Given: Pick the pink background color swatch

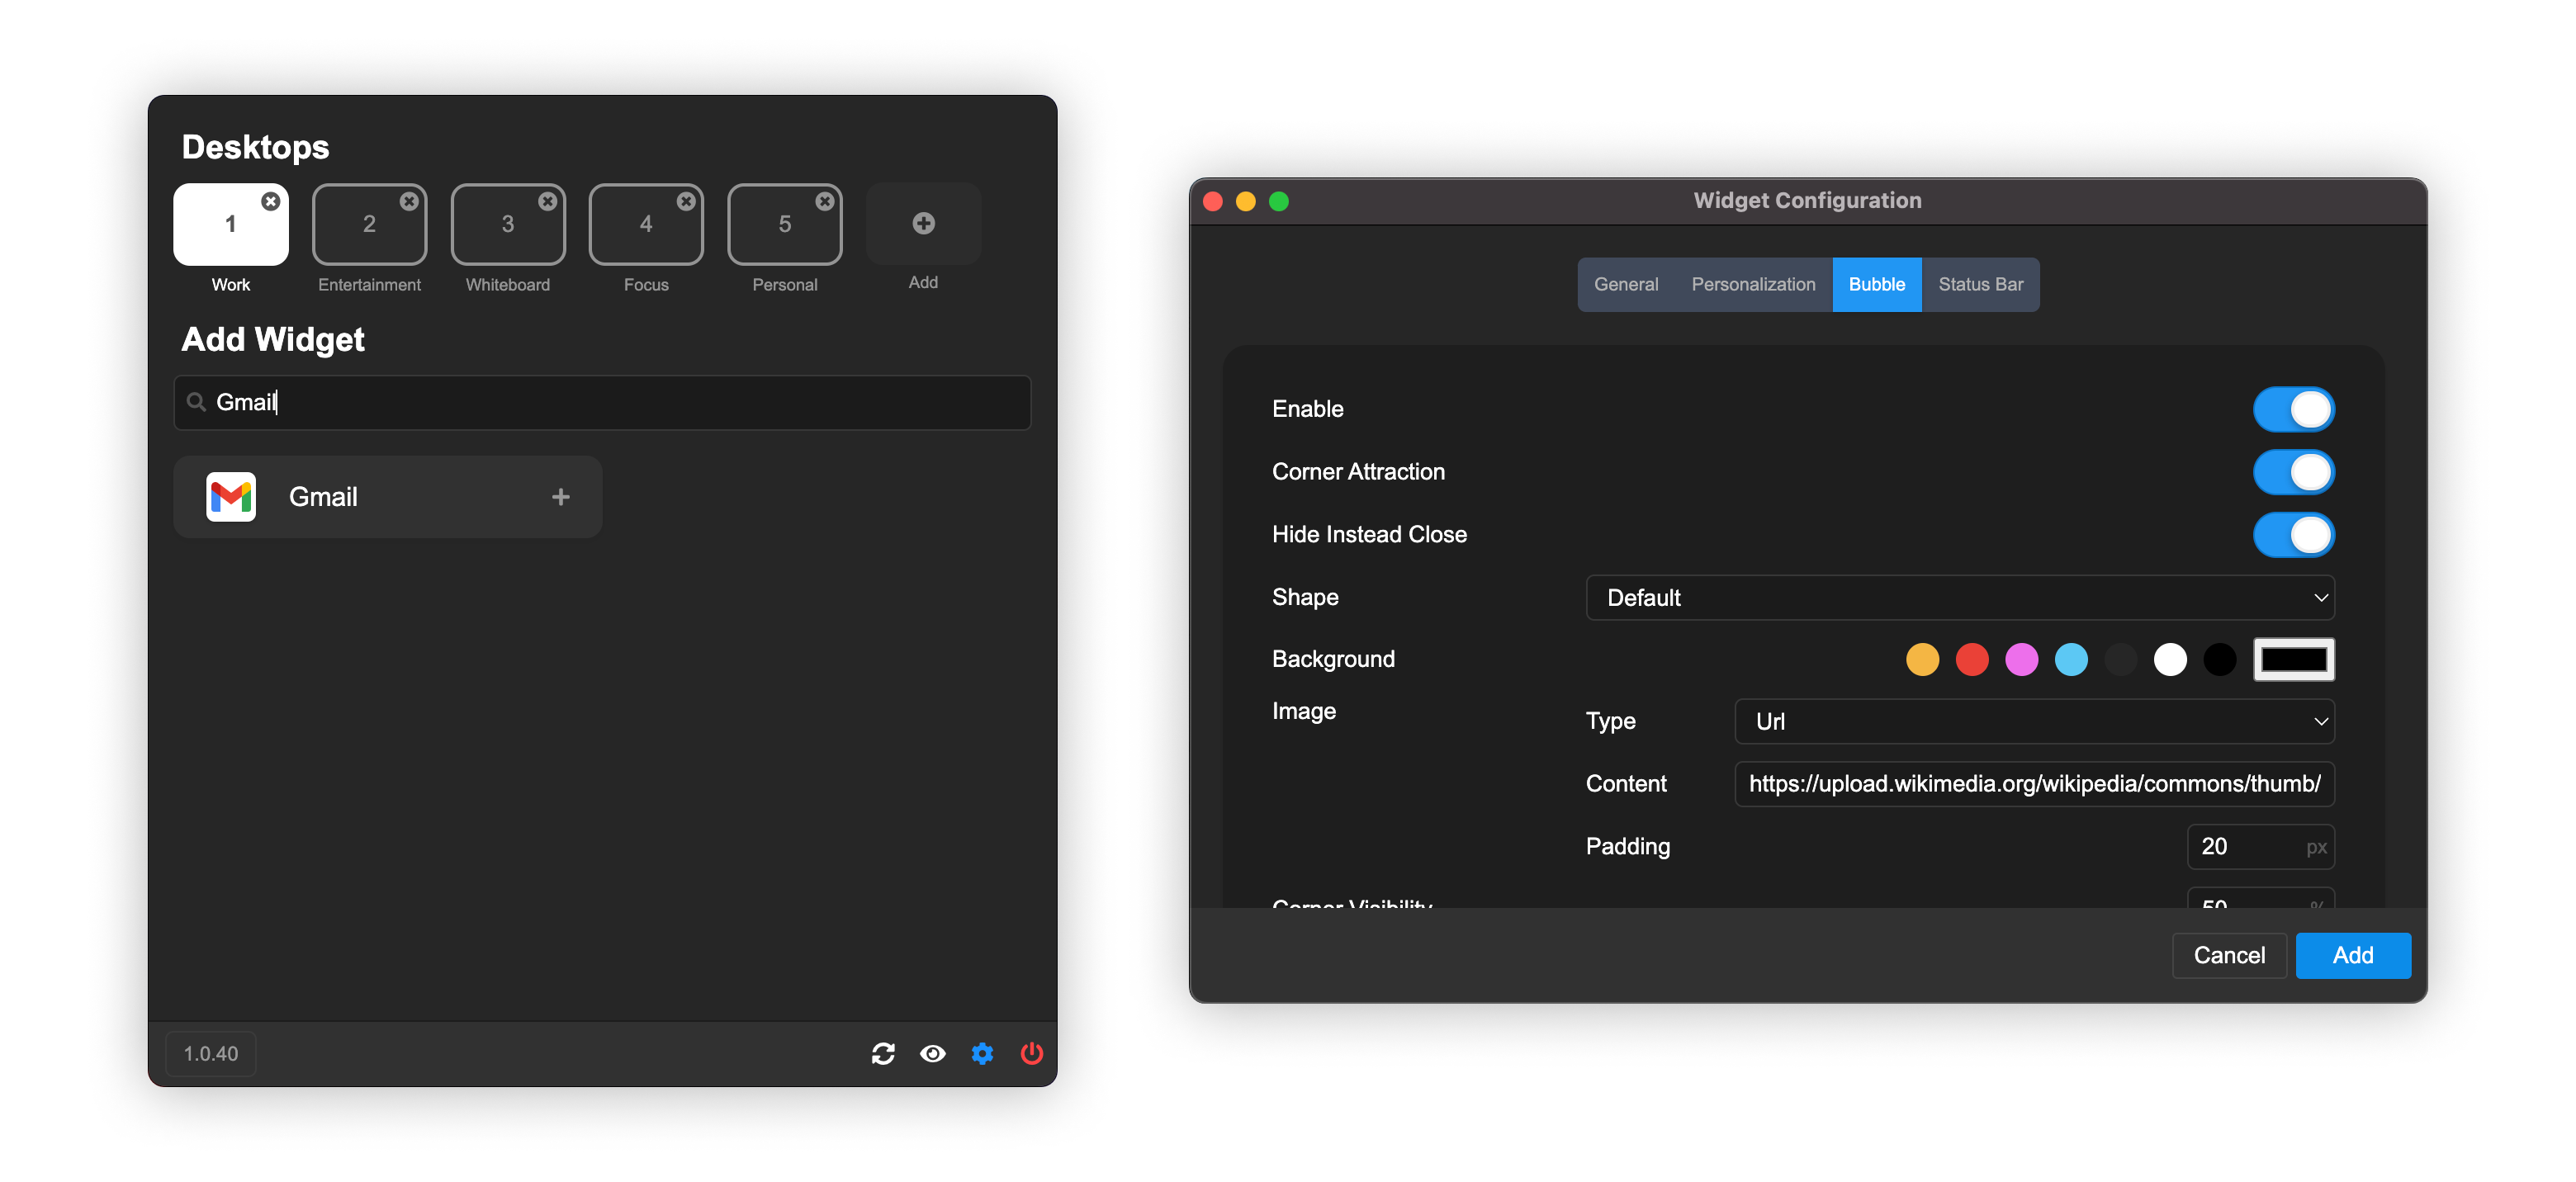Looking at the screenshot, I should coord(2021,660).
